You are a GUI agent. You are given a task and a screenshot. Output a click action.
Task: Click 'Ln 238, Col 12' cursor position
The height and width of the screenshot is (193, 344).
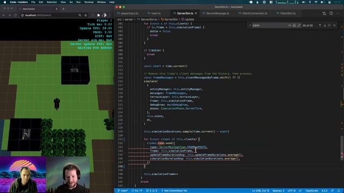pyautogui.click(x=261, y=191)
